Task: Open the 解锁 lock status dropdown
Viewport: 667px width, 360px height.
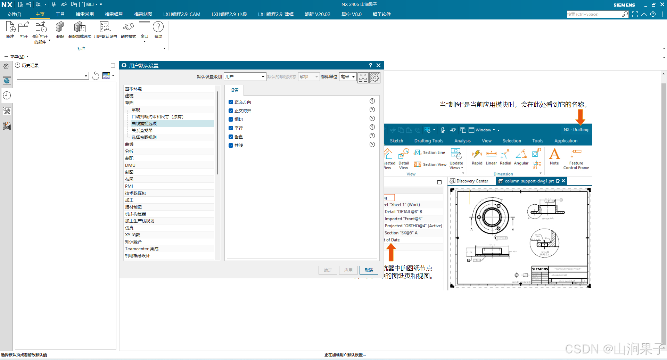Action: click(309, 77)
